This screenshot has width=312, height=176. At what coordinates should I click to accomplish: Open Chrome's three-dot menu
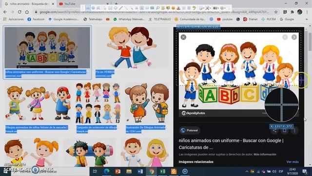click(x=307, y=12)
